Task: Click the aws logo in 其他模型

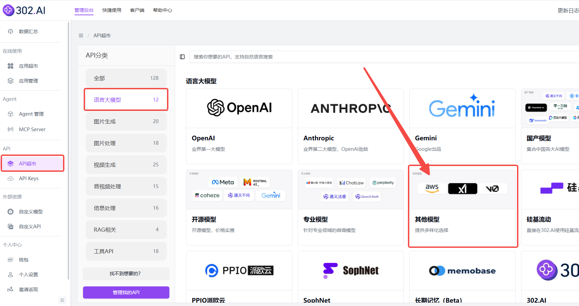Action: click(x=432, y=188)
